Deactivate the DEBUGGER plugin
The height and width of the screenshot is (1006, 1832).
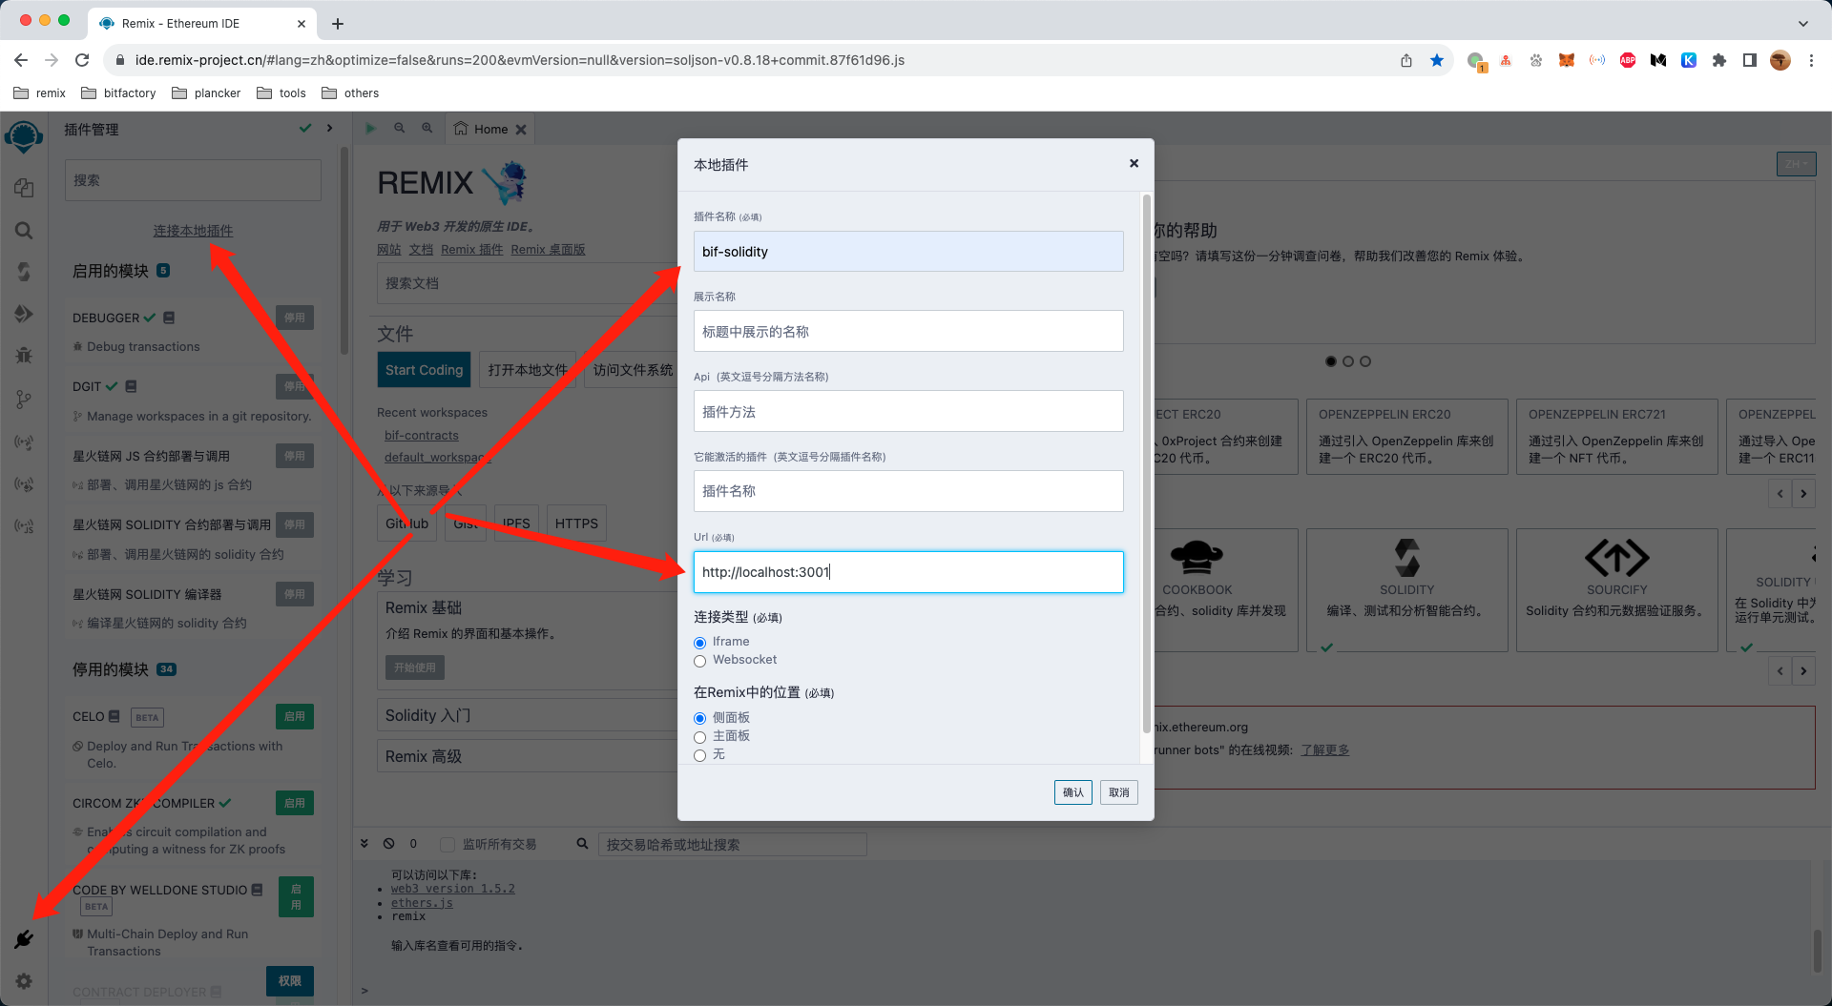pyautogui.click(x=295, y=318)
